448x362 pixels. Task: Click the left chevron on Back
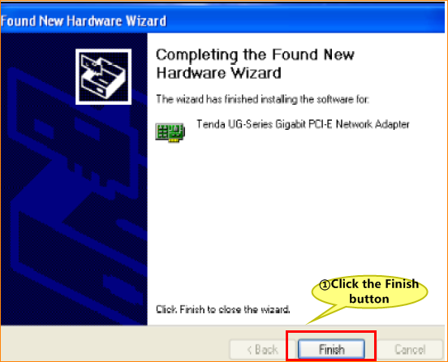coord(249,350)
